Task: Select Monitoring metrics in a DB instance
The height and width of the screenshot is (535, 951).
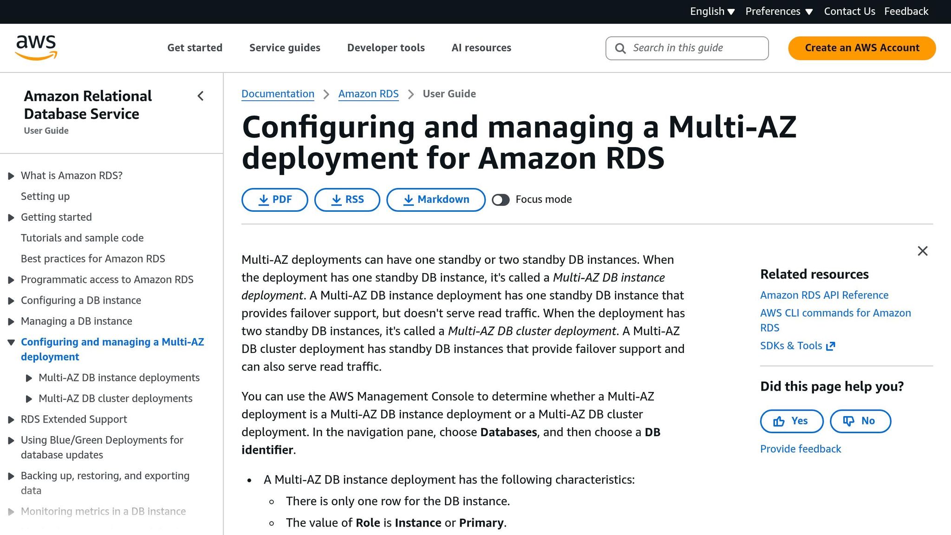Action: tap(103, 512)
